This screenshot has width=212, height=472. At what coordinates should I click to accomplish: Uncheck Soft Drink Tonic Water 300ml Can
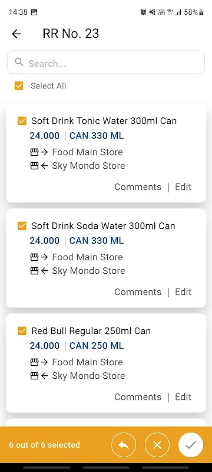pyautogui.click(x=22, y=121)
